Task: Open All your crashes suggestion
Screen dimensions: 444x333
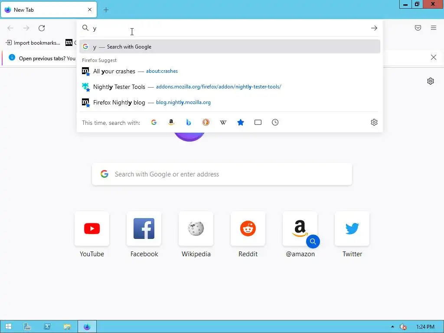Action: [x=230, y=71]
